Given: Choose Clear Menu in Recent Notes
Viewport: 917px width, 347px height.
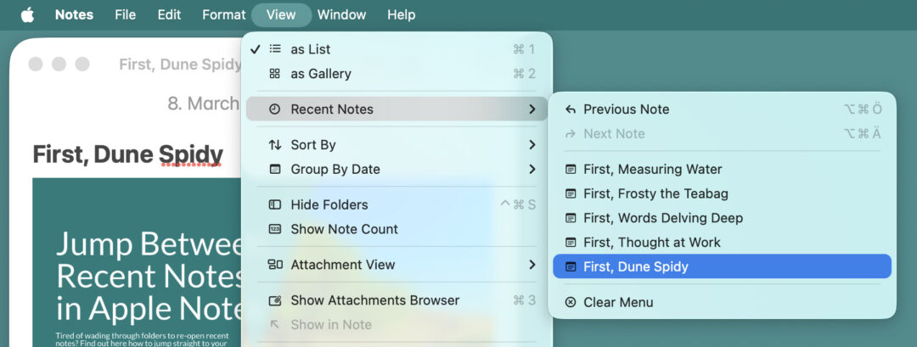Looking at the screenshot, I should click(723, 303).
